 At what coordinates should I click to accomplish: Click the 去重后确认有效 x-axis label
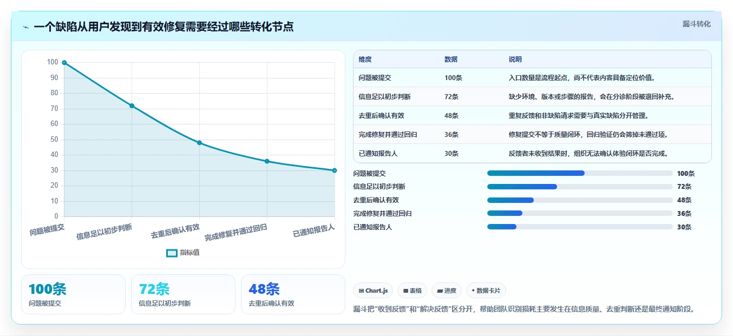tap(175, 231)
